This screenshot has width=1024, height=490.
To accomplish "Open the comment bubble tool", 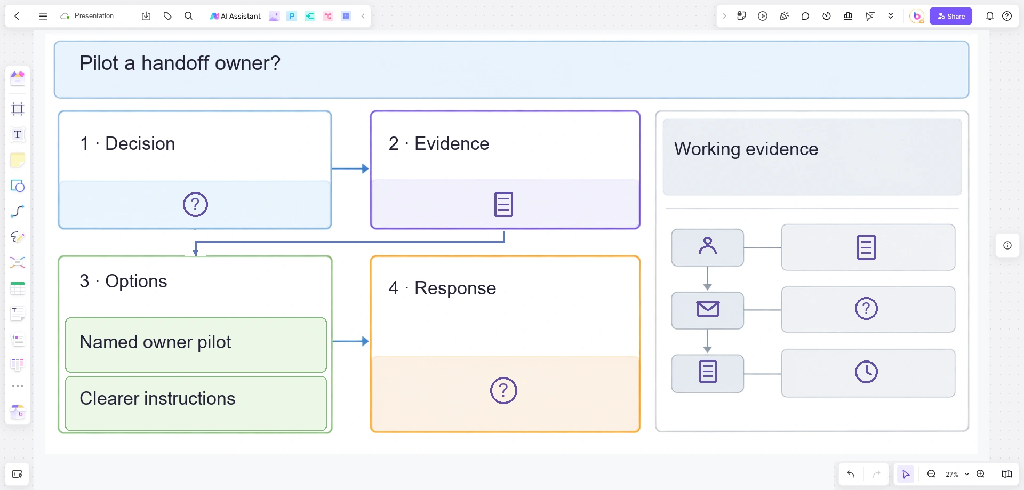I will point(805,16).
